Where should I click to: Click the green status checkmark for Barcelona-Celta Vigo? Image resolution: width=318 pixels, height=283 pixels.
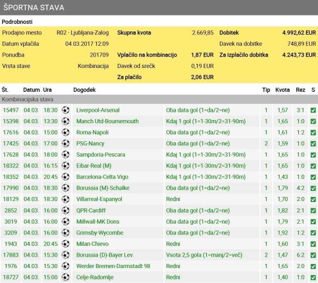[313, 177]
